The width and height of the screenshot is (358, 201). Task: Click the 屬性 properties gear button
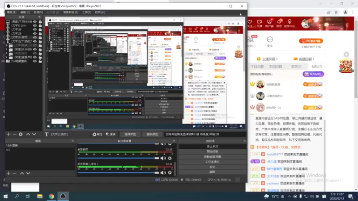coord(97,134)
